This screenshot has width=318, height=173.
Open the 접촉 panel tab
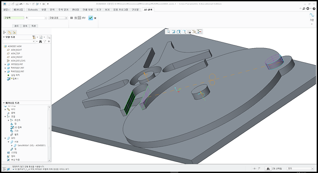point(25,26)
